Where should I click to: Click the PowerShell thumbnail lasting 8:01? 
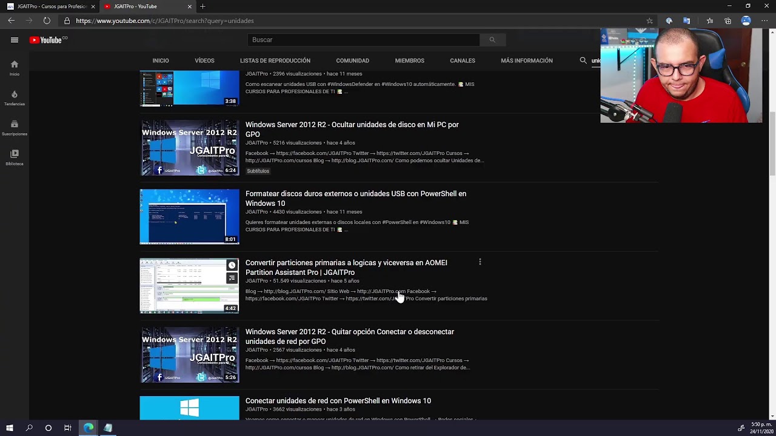point(190,217)
